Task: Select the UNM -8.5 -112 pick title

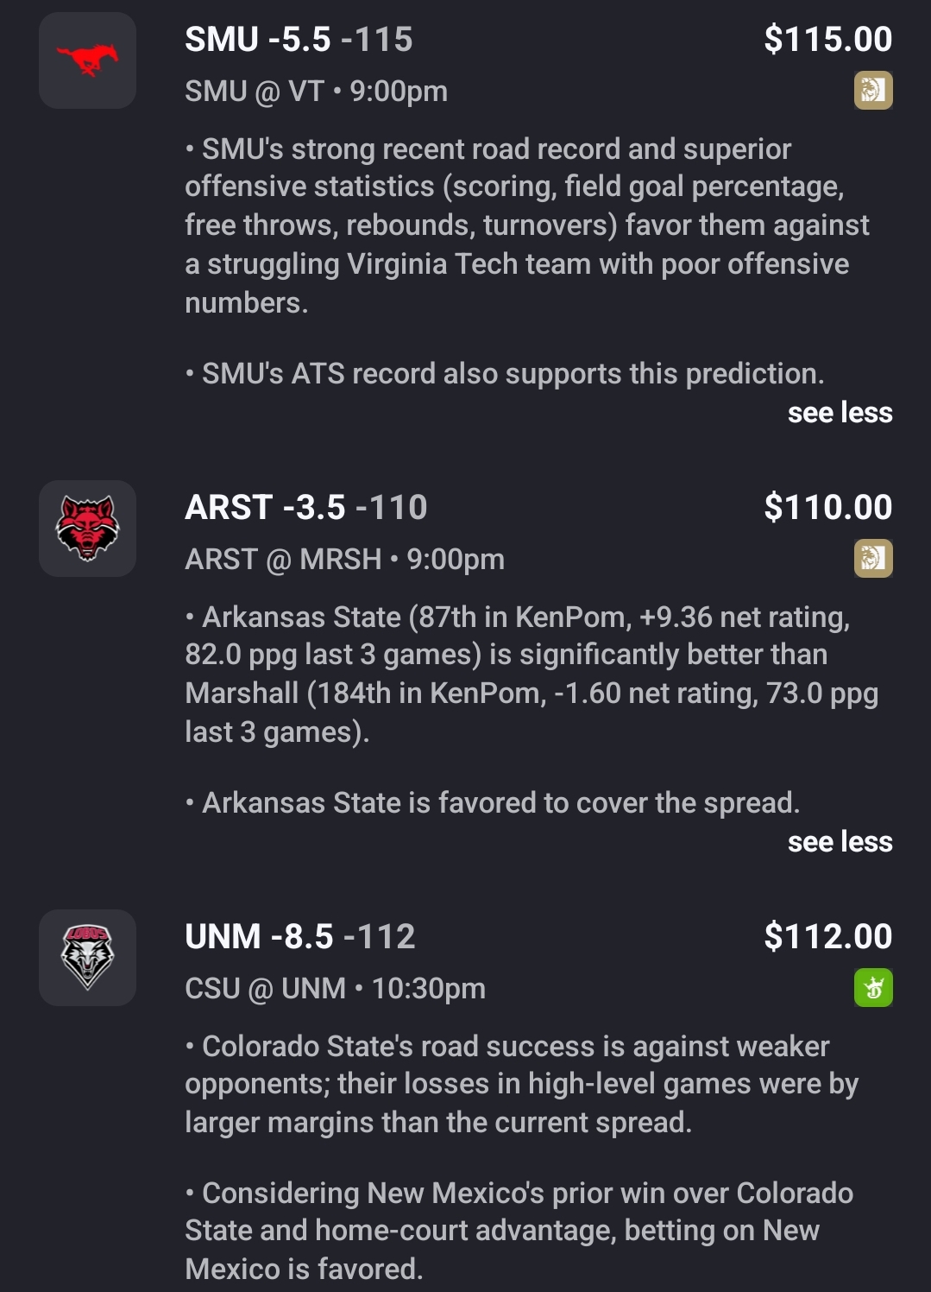Action: tap(299, 937)
